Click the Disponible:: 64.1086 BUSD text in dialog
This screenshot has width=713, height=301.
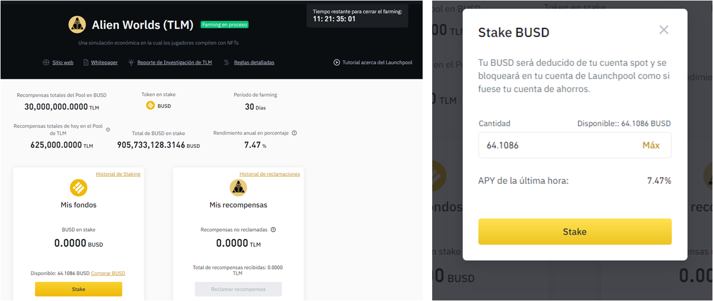tap(624, 123)
